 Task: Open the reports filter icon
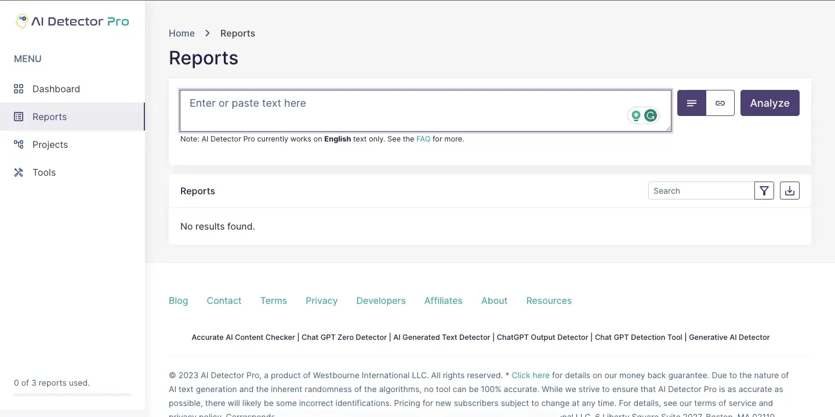pyautogui.click(x=764, y=191)
